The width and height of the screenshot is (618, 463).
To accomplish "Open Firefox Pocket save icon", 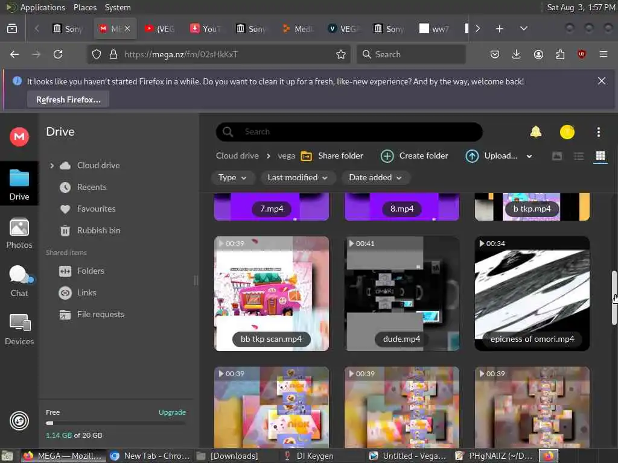I will [x=495, y=54].
